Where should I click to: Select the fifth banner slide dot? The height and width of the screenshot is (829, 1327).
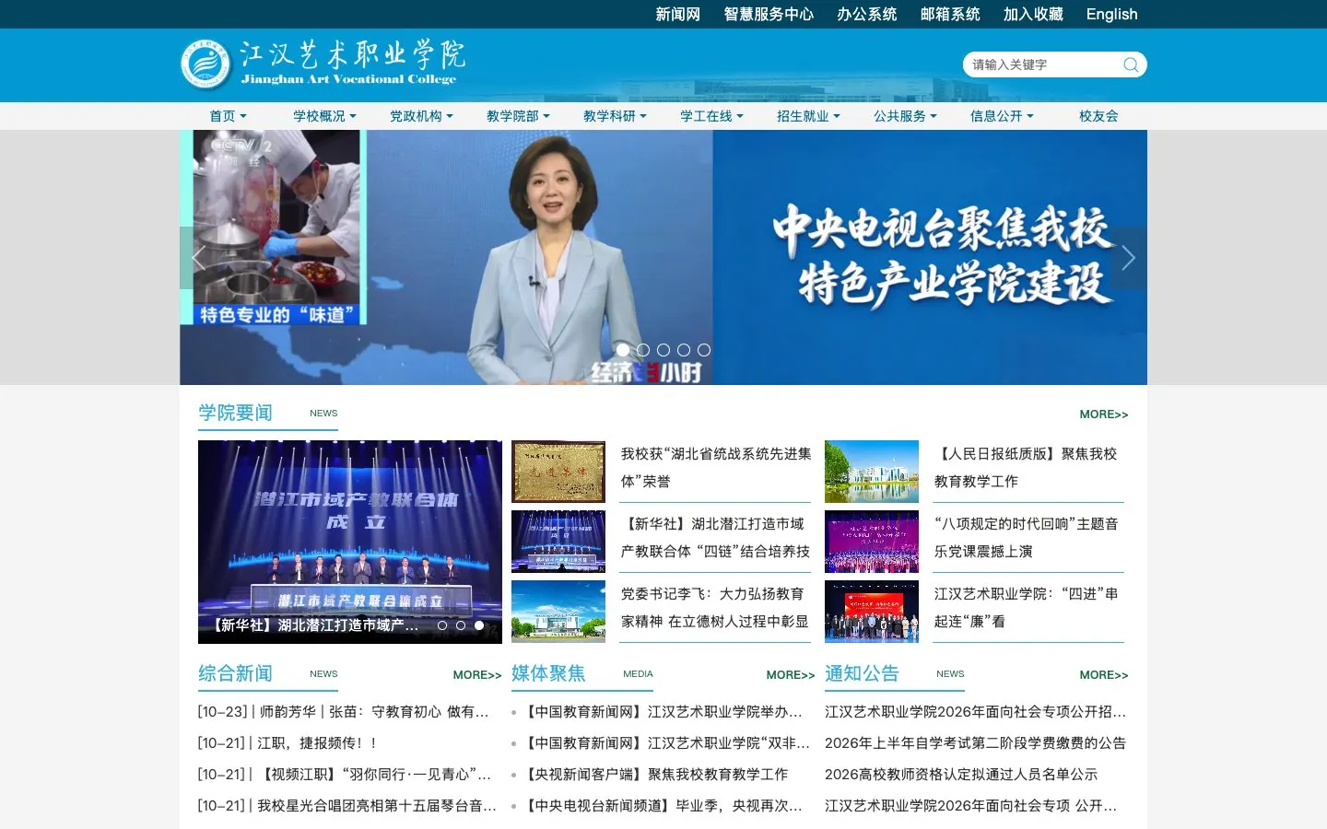[704, 350]
